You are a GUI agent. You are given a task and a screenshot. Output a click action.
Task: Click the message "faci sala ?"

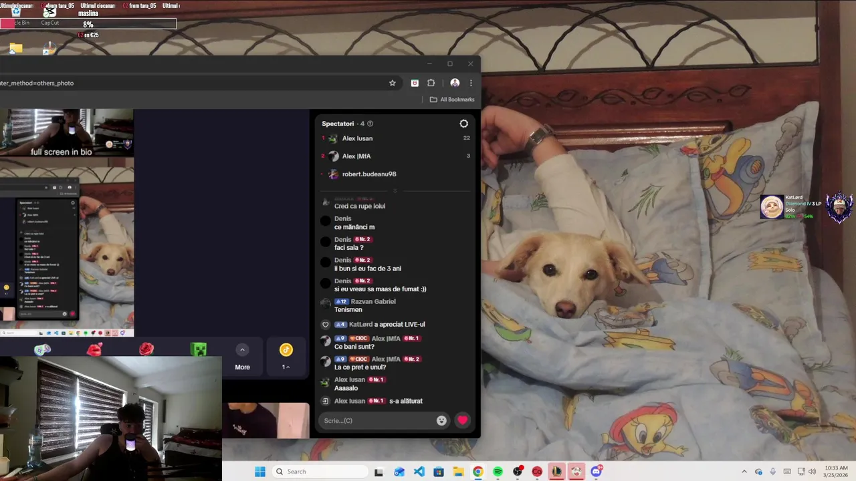pos(349,248)
